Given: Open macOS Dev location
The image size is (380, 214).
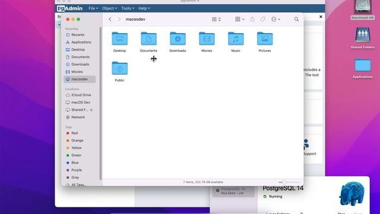Looking at the screenshot, I should click(x=80, y=102).
